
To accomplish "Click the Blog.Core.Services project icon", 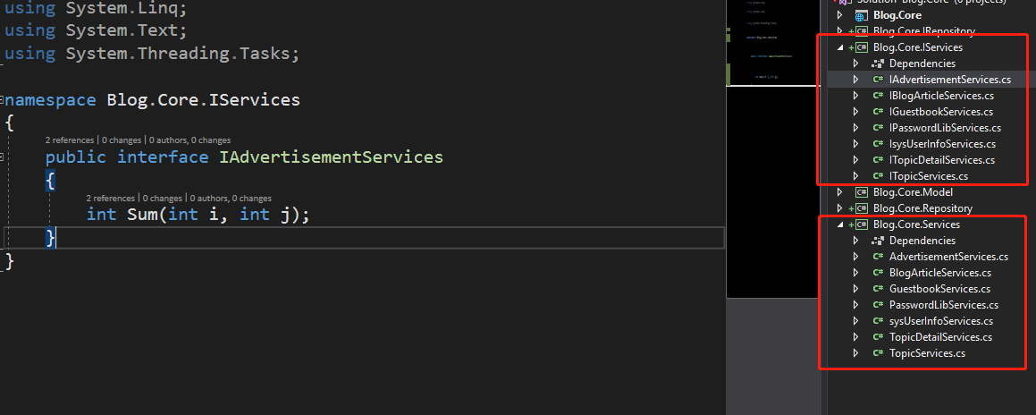I will tap(863, 224).
